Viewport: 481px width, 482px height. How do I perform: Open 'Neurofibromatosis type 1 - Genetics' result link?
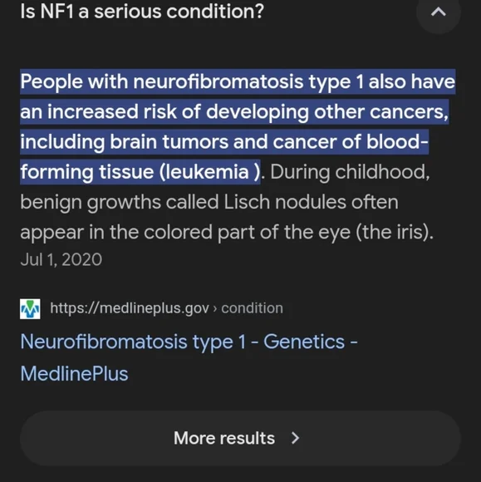[x=189, y=357]
